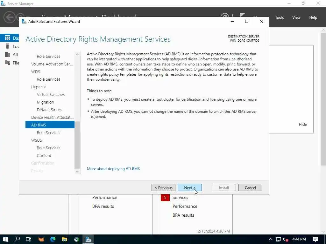
Task: Open BPA results in the left server tile
Action: [103, 206]
